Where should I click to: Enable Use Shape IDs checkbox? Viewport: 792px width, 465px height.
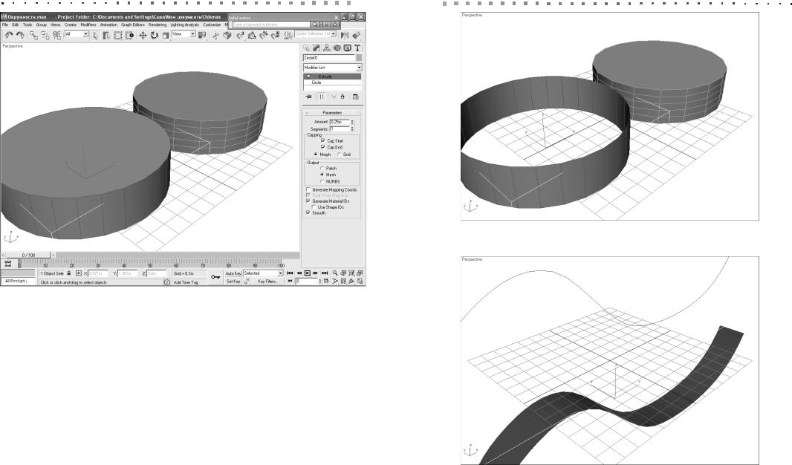(x=314, y=207)
